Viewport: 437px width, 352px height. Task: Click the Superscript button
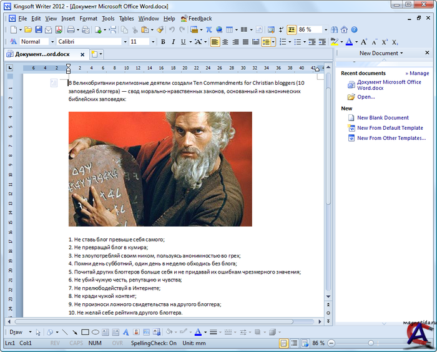pyautogui.click(x=385, y=42)
